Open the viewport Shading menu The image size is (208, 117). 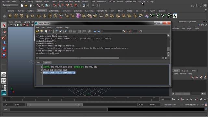tap(18, 22)
